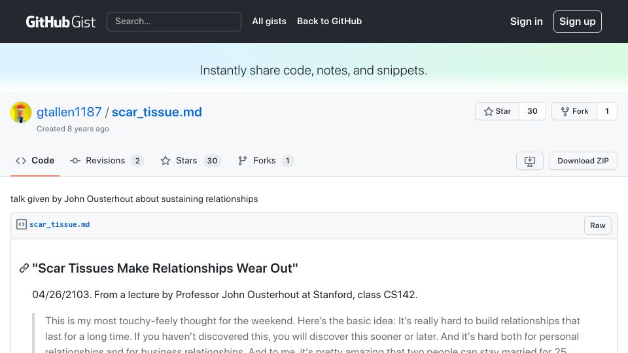Switch to the Forks tab
Viewport: 628px width, 353px height.
266,161
